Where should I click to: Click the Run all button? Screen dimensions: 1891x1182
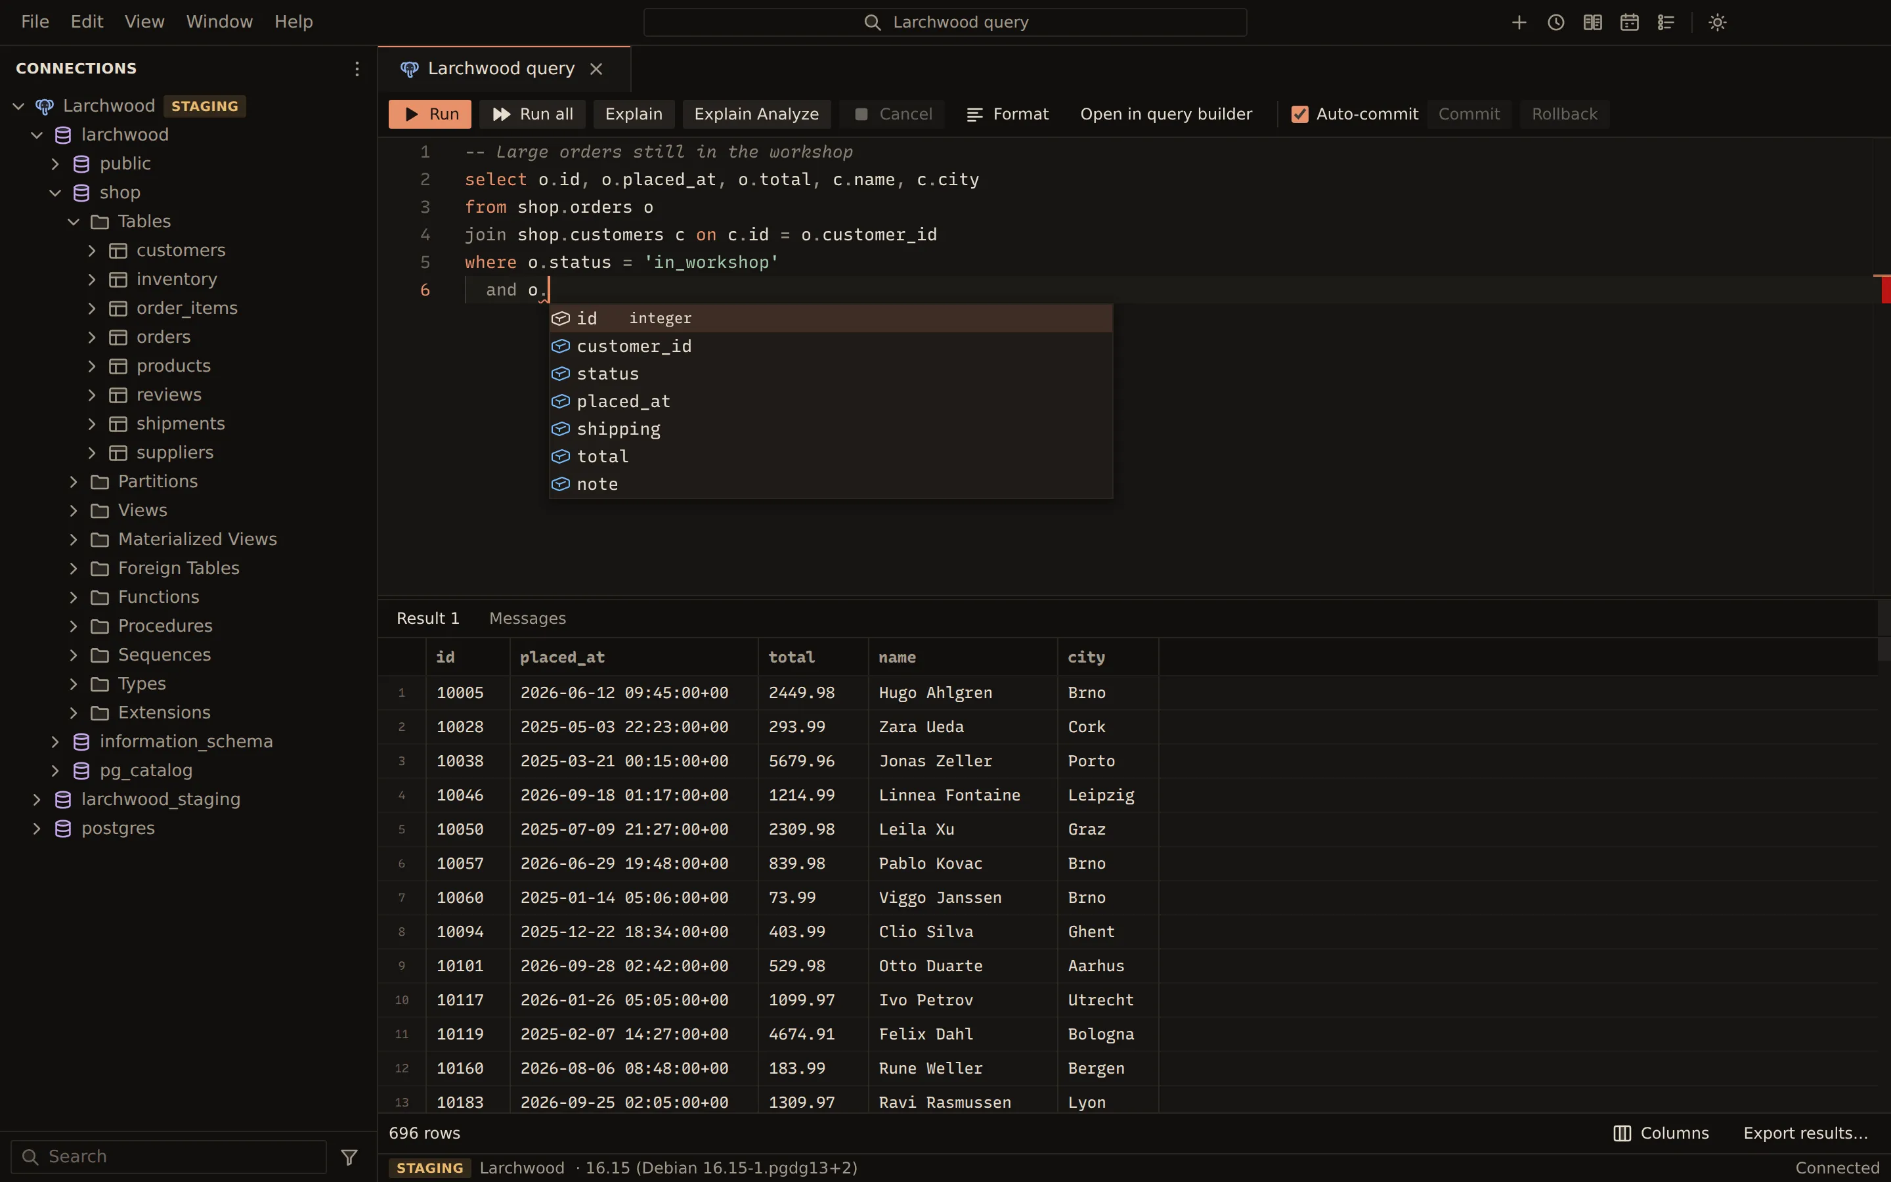(532, 114)
